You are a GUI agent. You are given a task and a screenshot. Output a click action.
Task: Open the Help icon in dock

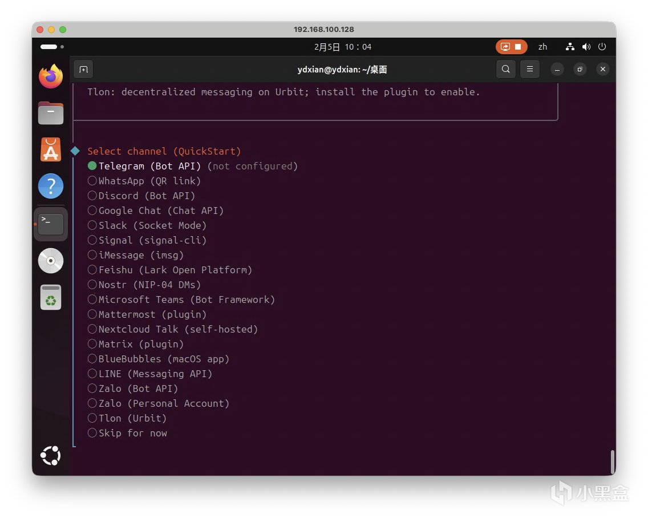[51, 186]
